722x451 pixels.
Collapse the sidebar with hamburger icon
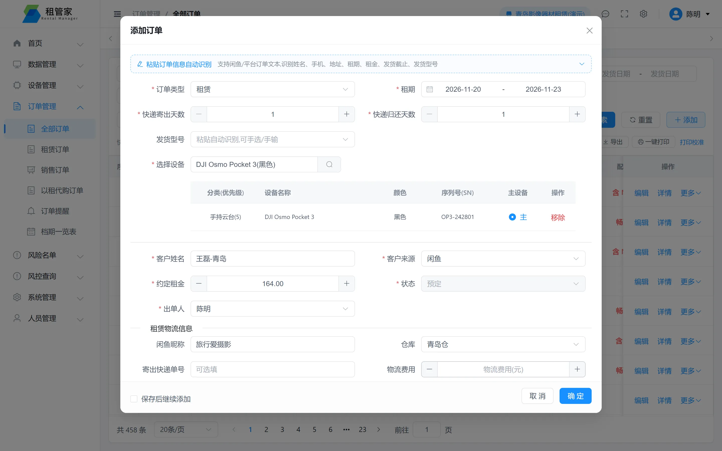117,14
